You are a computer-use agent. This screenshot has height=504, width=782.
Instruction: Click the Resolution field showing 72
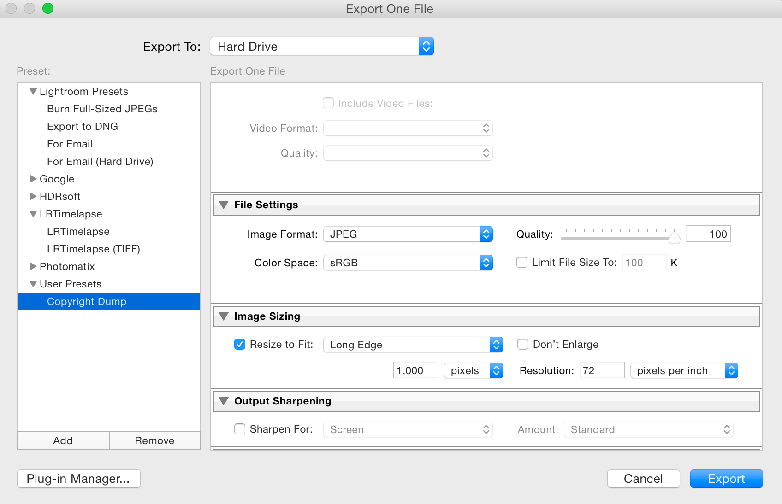click(602, 370)
